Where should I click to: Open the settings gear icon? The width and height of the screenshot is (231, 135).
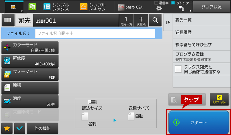[x=159, y=9]
